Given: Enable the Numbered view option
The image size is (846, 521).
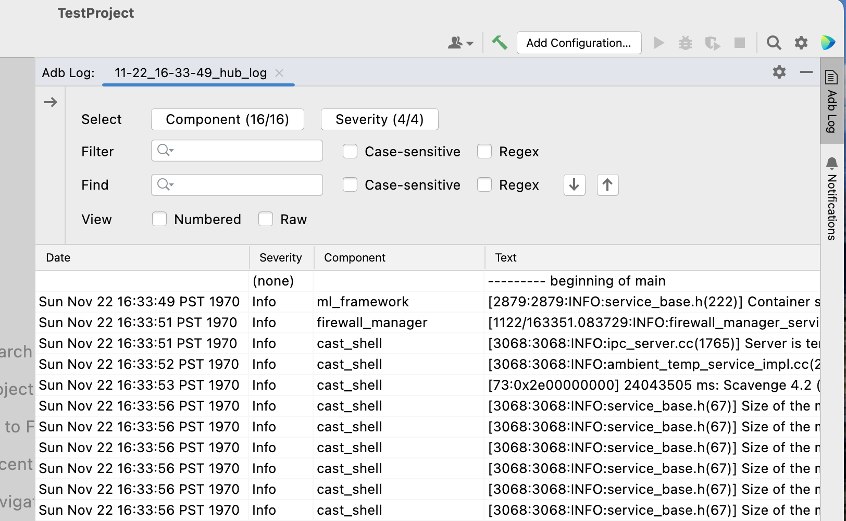Looking at the screenshot, I should tap(159, 219).
